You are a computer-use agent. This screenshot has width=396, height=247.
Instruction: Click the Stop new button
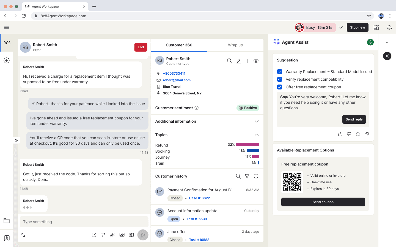pos(358,27)
